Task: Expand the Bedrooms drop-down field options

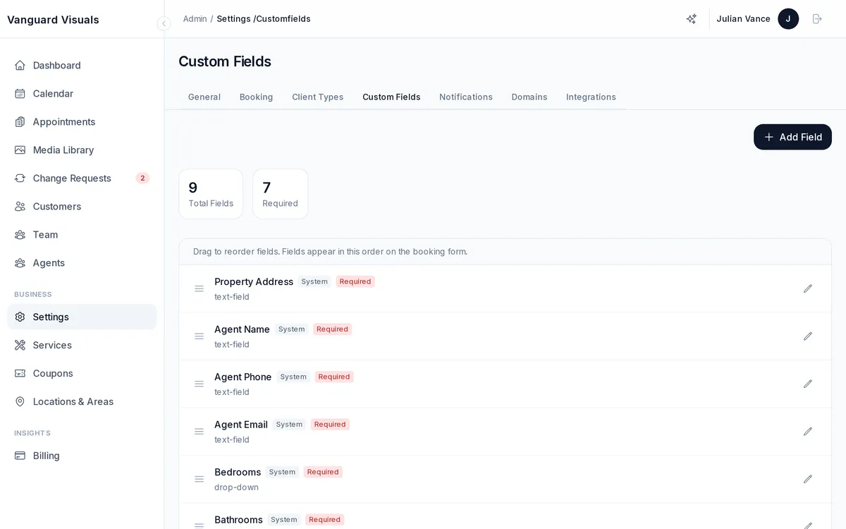Action: coord(236,487)
